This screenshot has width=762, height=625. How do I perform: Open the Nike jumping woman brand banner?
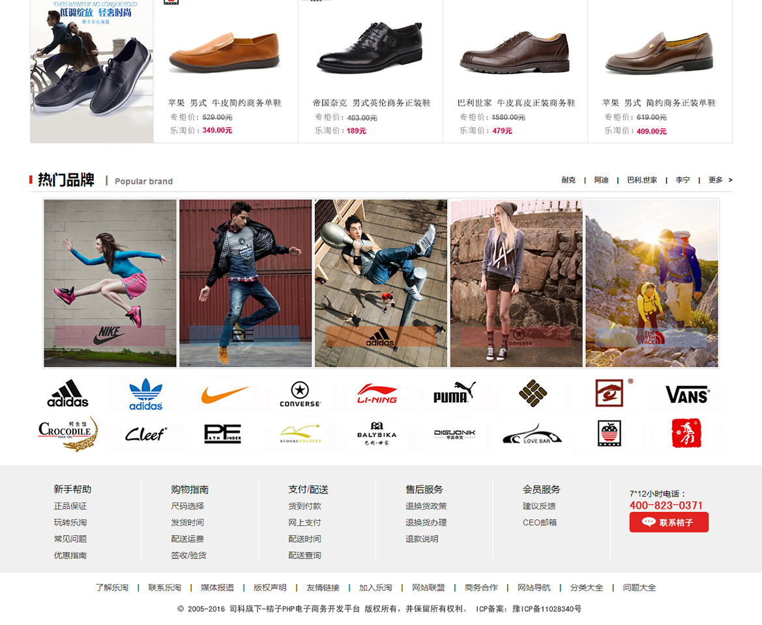click(110, 283)
